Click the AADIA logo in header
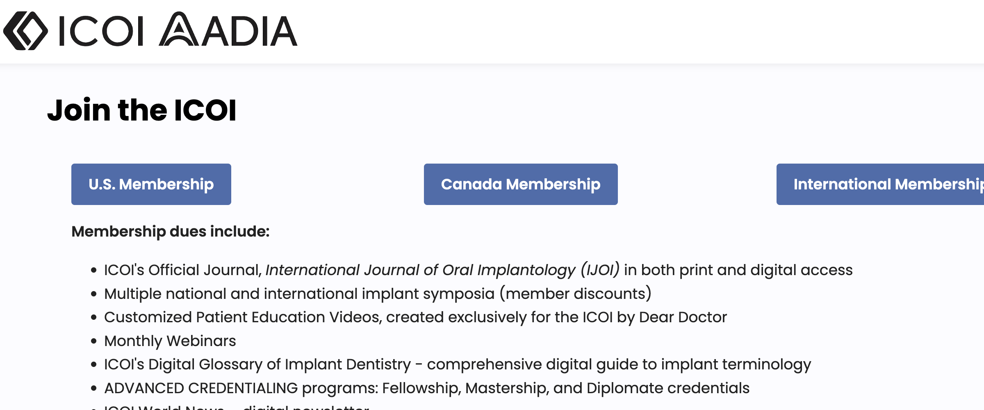The height and width of the screenshot is (410, 984). [x=228, y=29]
